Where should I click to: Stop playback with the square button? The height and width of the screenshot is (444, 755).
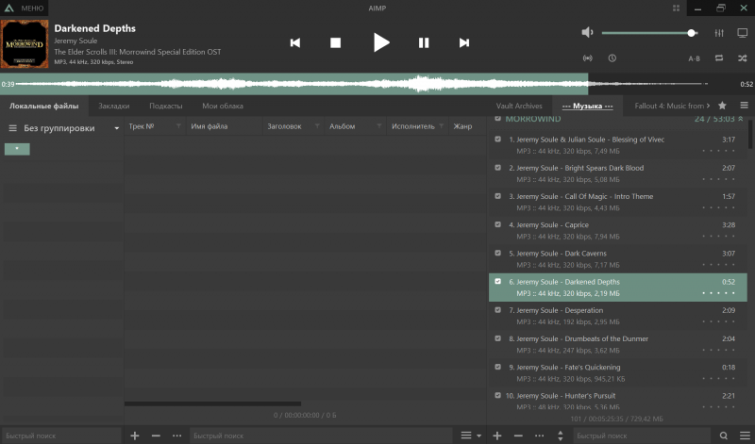tap(336, 42)
